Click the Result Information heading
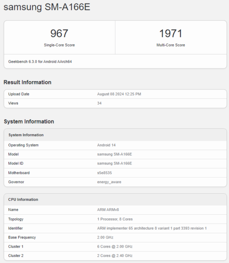229x263 pixels. point(27,82)
